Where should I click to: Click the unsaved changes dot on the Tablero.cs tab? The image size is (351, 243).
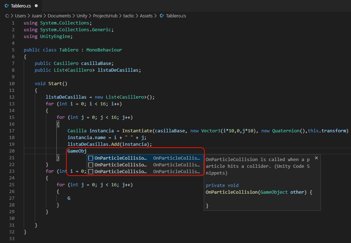coord(37,6)
